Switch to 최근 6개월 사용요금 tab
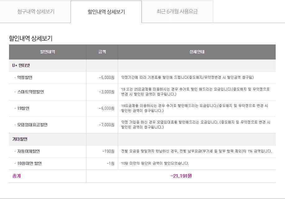Viewport: 285px width, 199px height. click(177, 12)
